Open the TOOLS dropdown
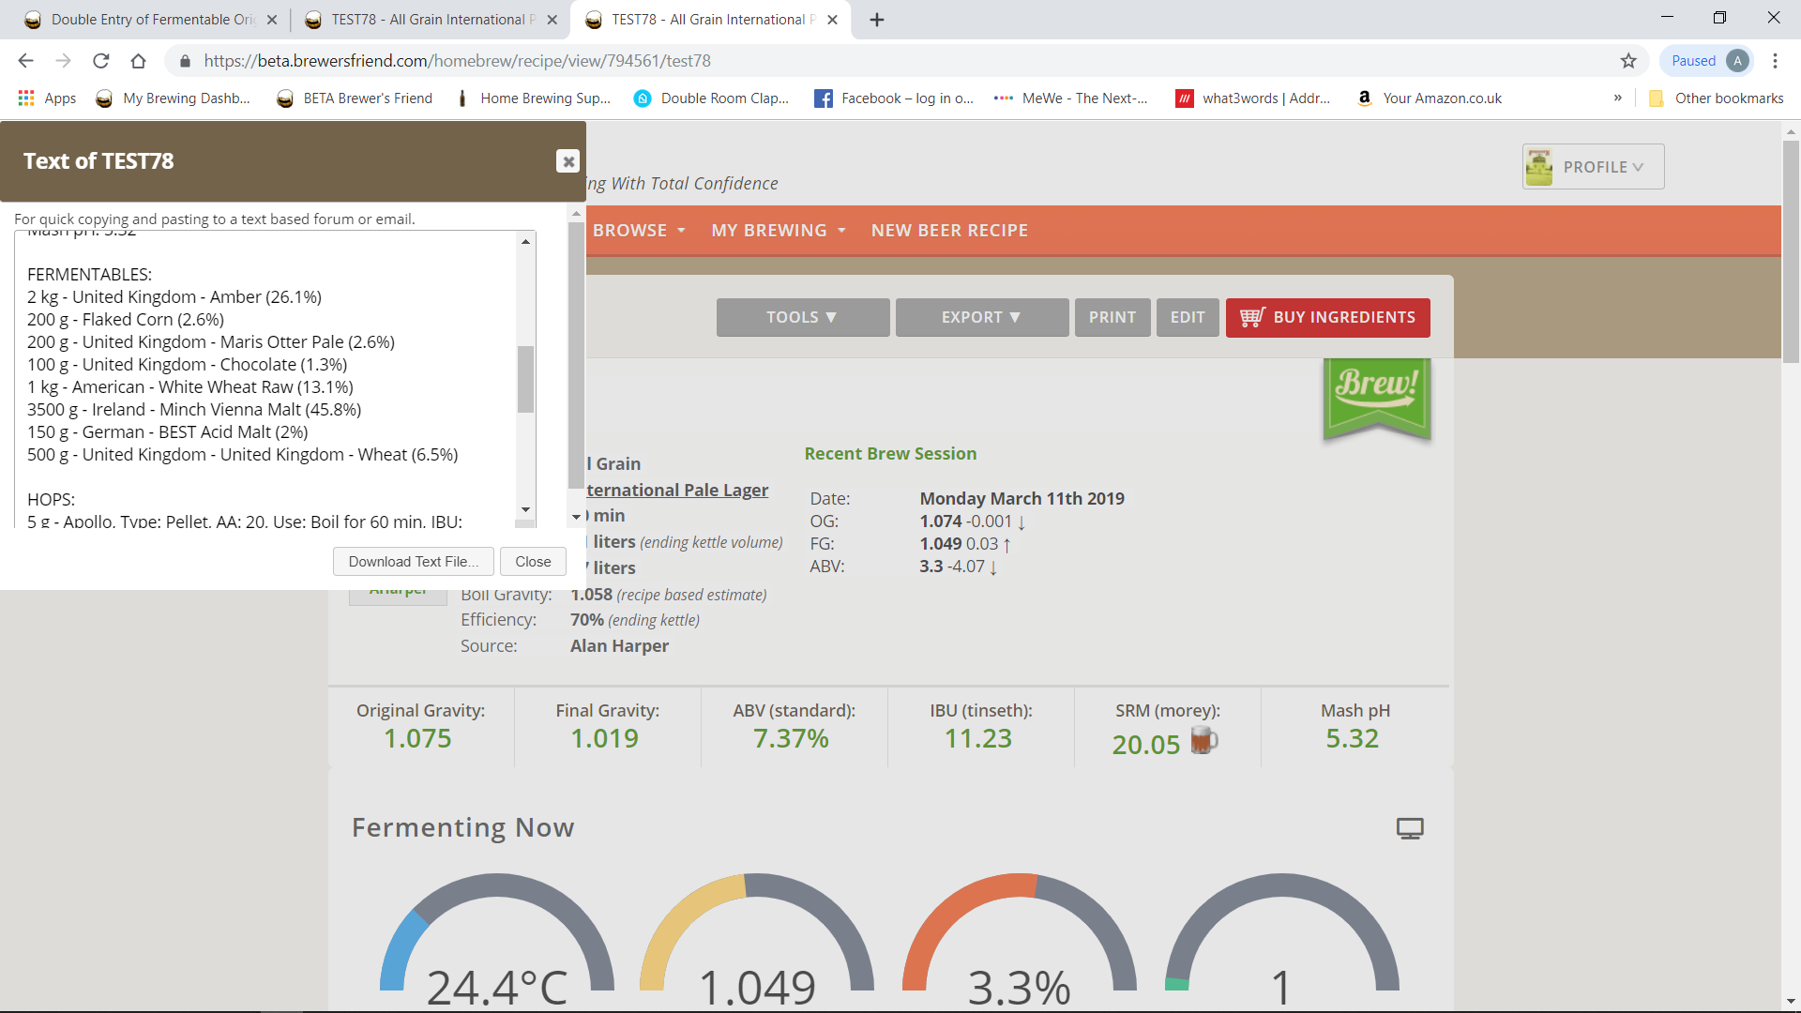1801x1013 pixels. tap(802, 317)
